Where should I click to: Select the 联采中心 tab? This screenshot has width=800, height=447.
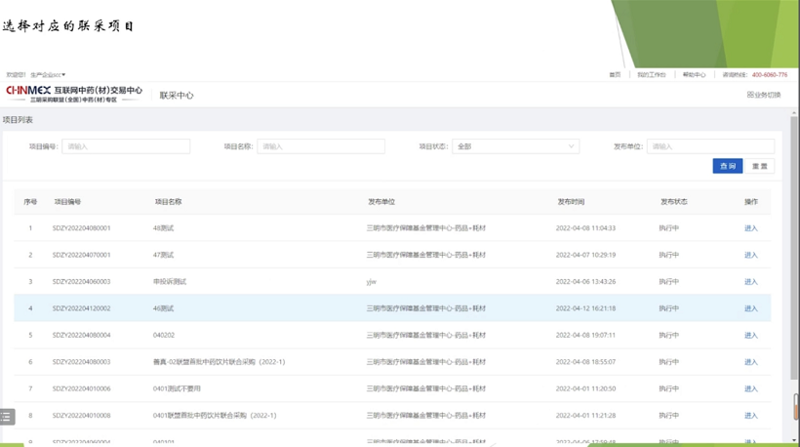point(177,96)
